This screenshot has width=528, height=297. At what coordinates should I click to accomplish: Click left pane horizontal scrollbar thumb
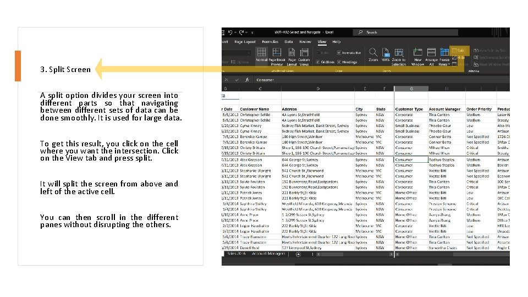coord(332,254)
